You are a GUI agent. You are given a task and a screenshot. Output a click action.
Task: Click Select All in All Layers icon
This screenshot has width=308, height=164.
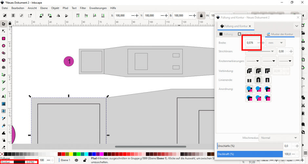click(13, 15)
